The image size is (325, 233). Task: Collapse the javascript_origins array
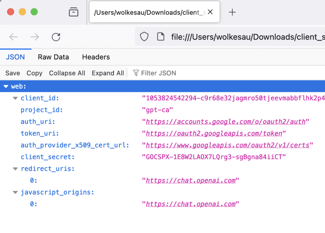(x=15, y=192)
